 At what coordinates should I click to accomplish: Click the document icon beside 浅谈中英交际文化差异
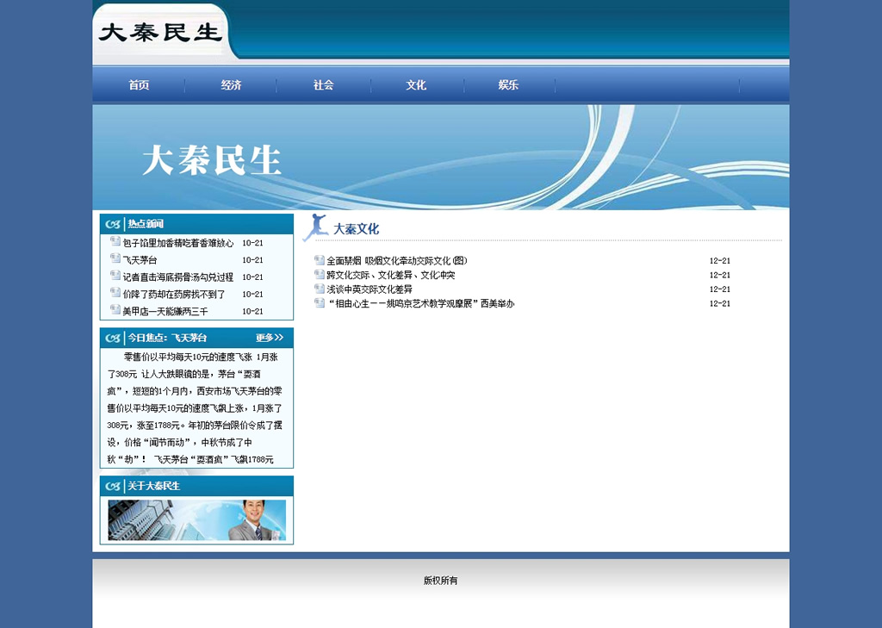click(x=320, y=289)
